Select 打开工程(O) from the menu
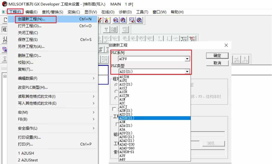This screenshot has width=272, height=164. click(x=30, y=26)
